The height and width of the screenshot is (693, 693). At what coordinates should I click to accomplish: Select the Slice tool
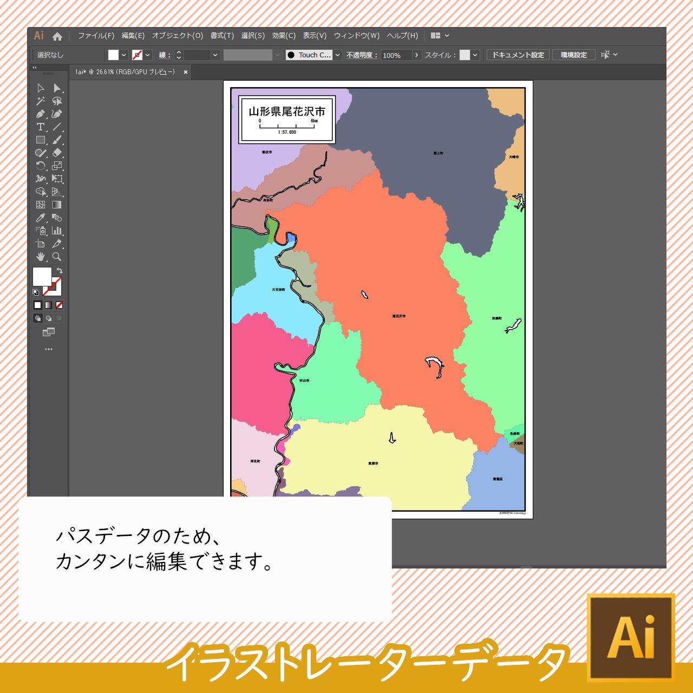(57, 244)
